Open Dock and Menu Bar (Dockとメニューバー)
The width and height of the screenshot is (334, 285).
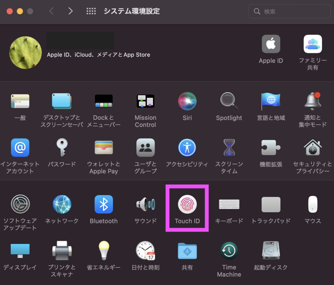pos(103,101)
